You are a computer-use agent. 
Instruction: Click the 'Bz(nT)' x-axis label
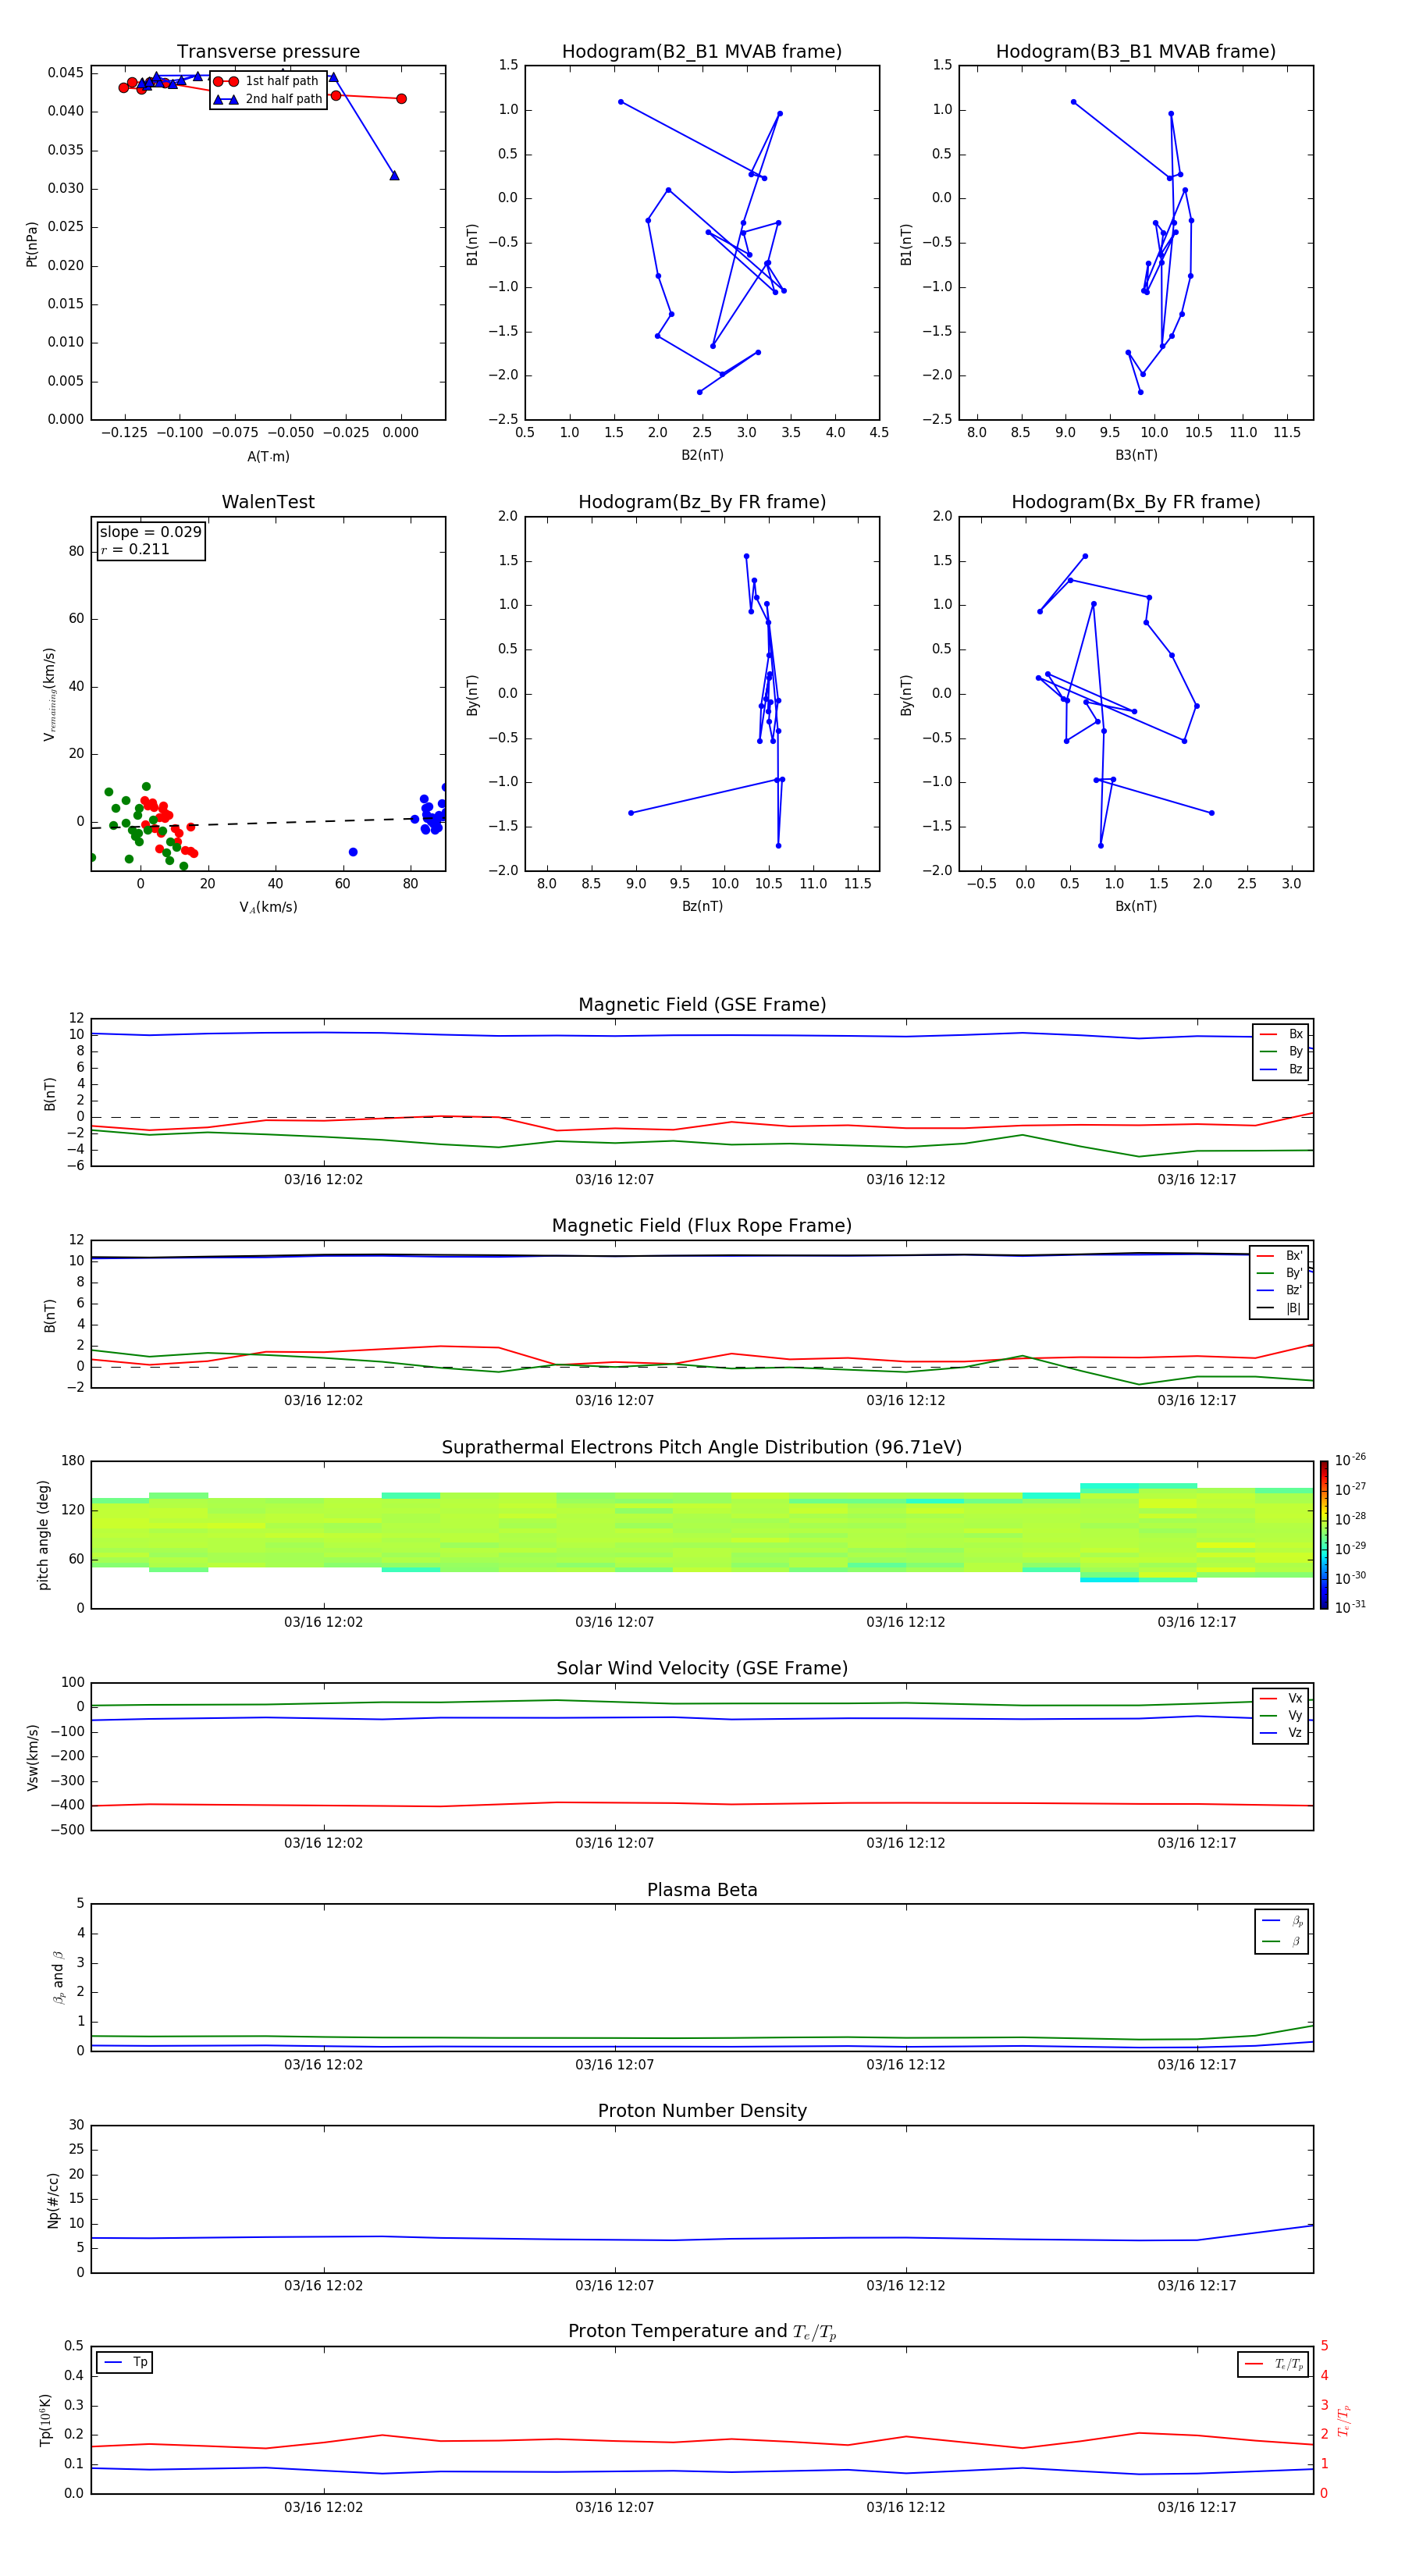(x=702, y=906)
